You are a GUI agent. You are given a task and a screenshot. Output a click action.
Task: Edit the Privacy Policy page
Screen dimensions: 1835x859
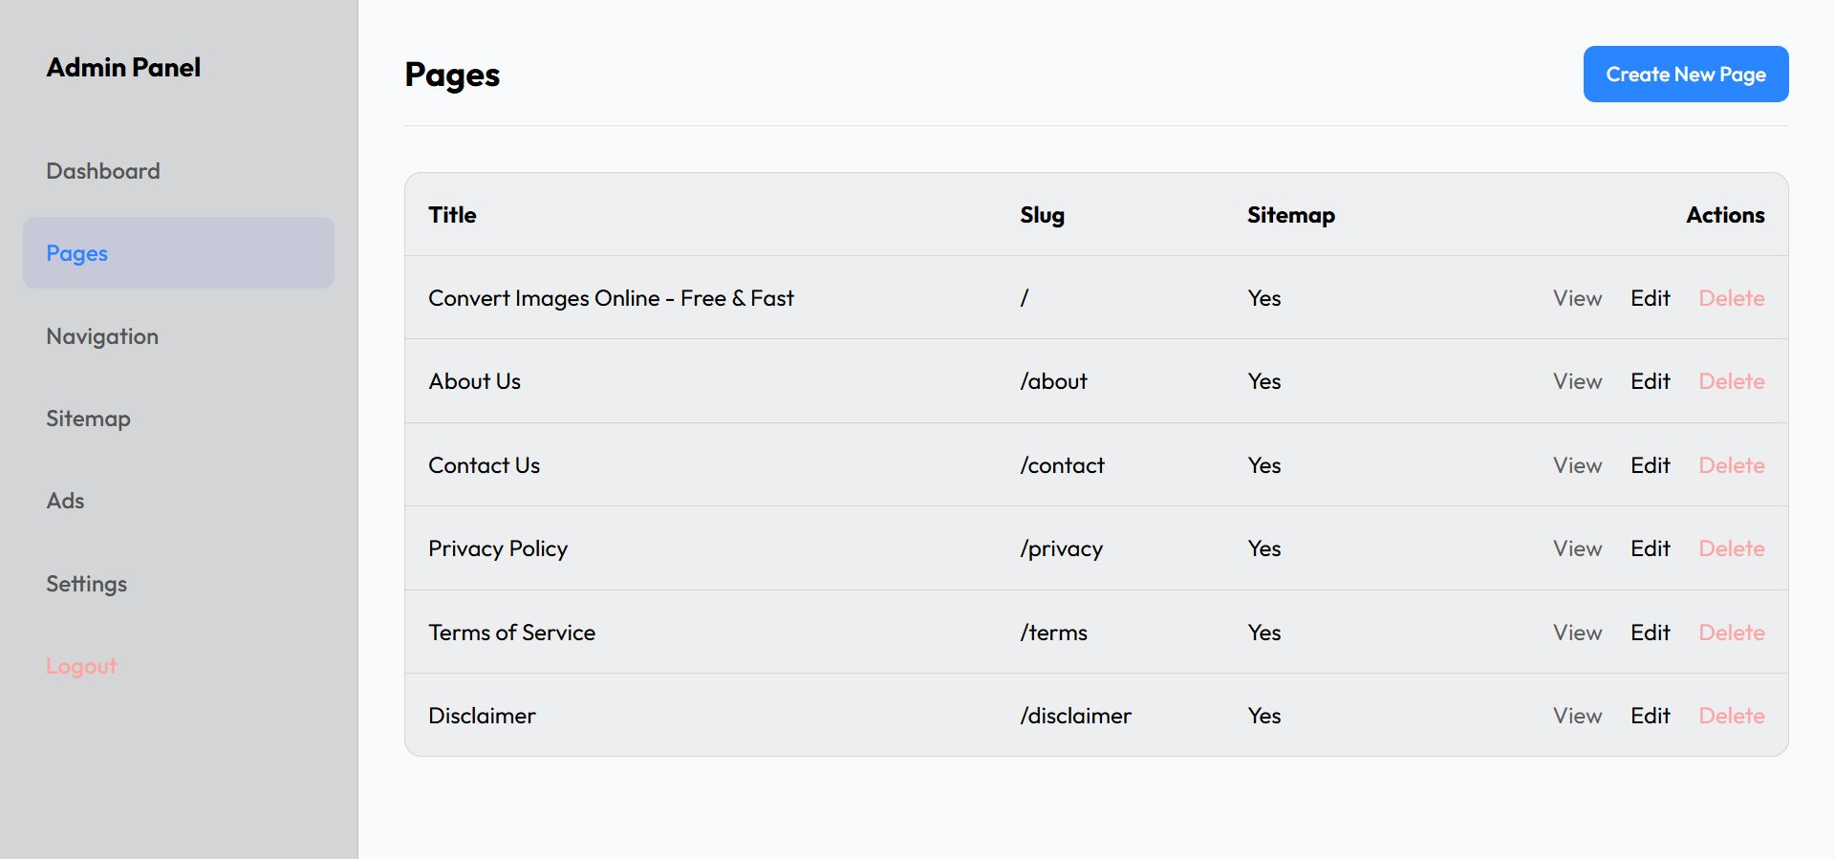1650,548
